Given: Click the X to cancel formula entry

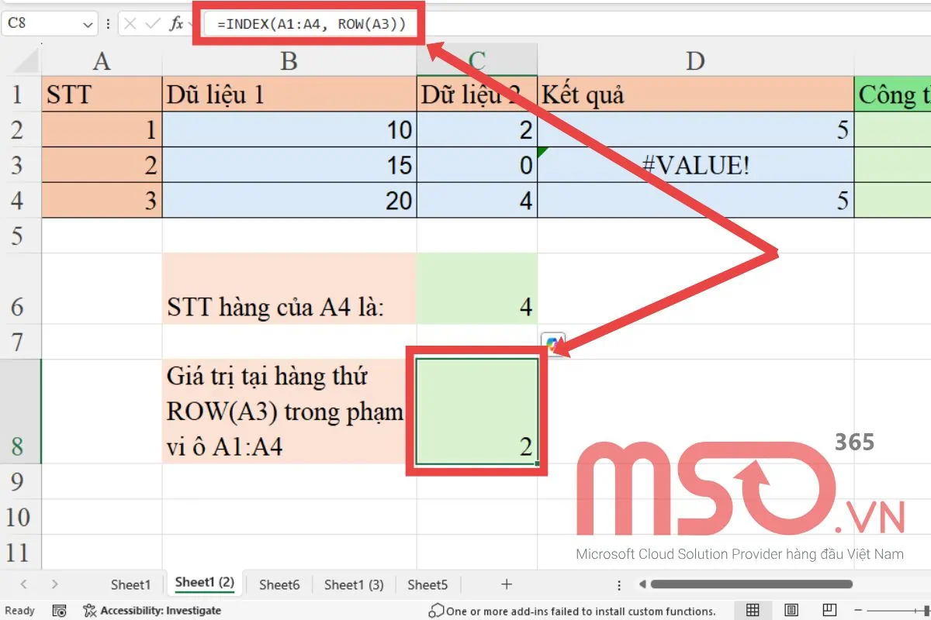Looking at the screenshot, I should pyautogui.click(x=130, y=22).
